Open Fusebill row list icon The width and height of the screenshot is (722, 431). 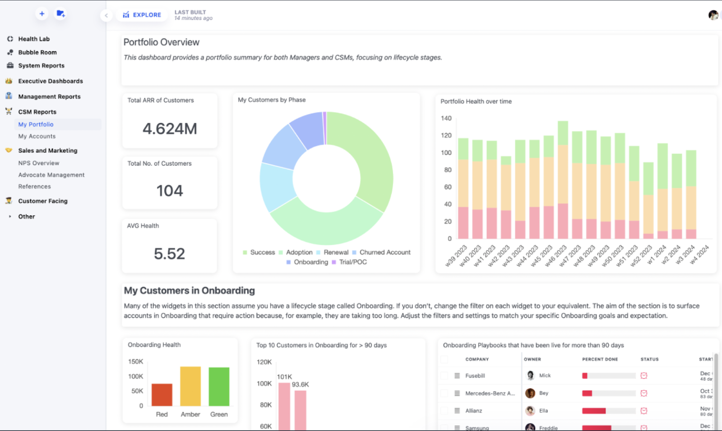tap(457, 376)
